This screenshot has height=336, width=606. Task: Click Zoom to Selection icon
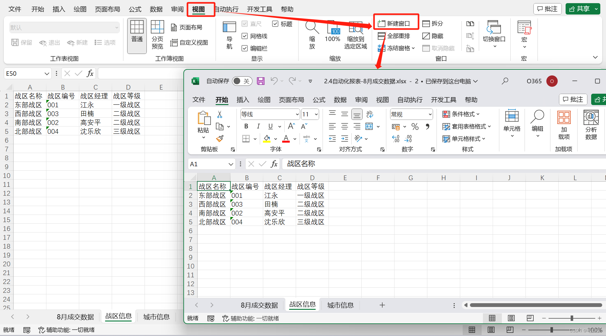pyautogui.click(x=356, y=35)
